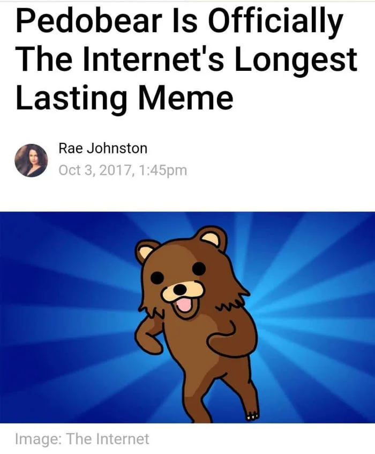Click the bear's black nose
Viewport: 375px width, 454px height.
[x=180, y=288]
